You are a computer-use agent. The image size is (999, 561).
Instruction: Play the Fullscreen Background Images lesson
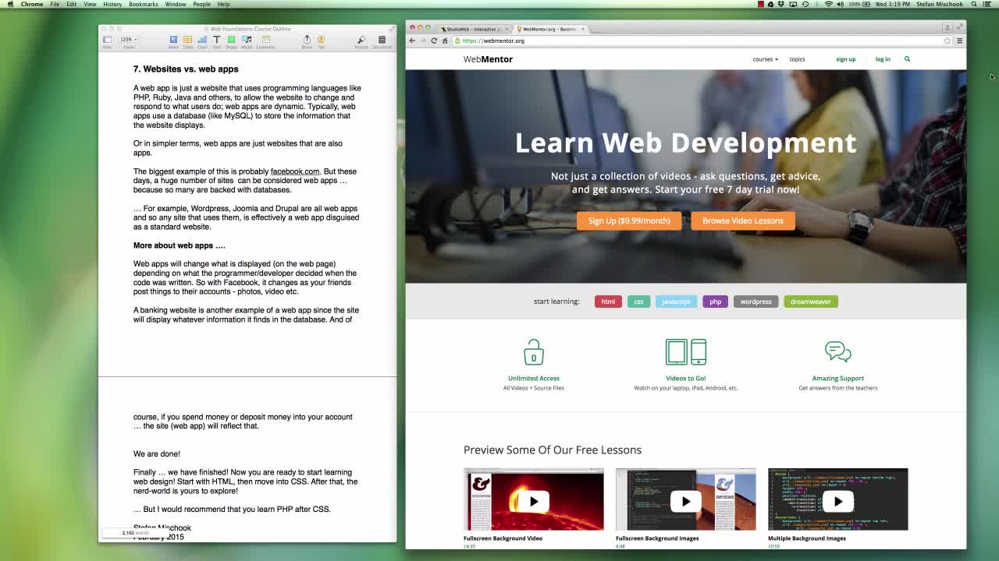(686, 501)
